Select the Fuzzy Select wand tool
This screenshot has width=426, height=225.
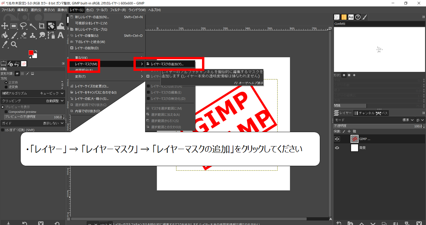(33, 26)
